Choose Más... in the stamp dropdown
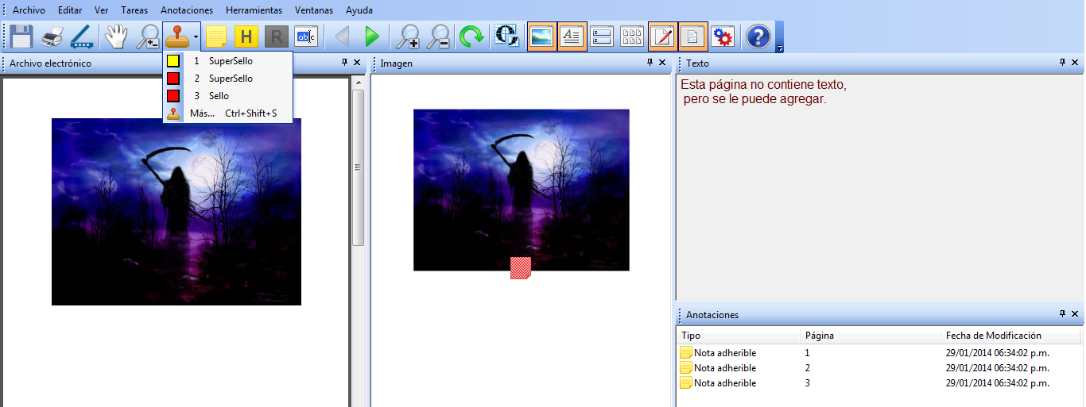The width and height of the screenshot is (1086, 407). [227, 113]
